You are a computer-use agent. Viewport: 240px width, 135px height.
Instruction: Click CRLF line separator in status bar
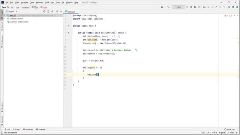[x=208, y=133]
